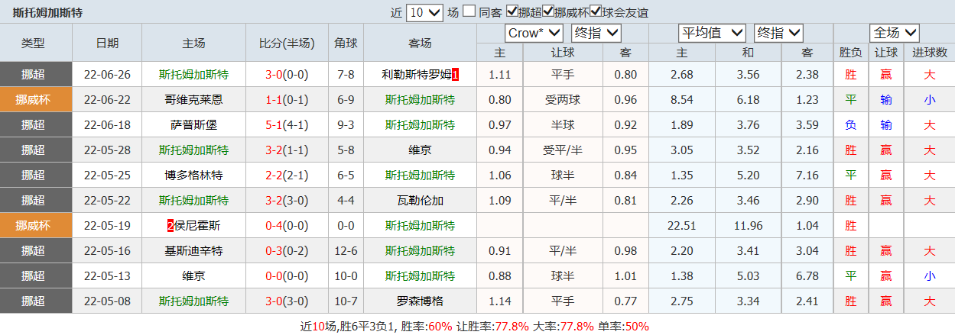Open score 0-3(0-2) match detail

[287, 251]
